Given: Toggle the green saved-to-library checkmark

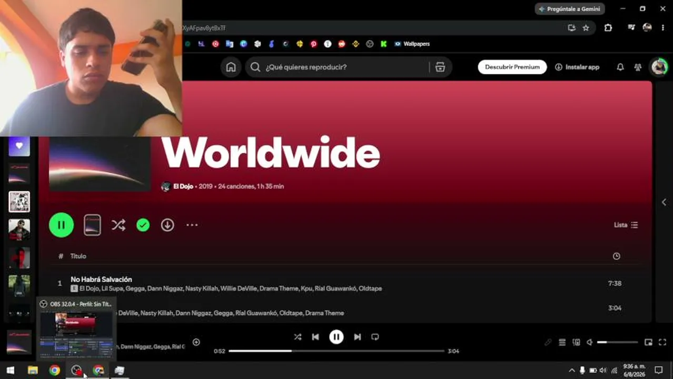Looking at the screenshot, I should tap(143, 225).
